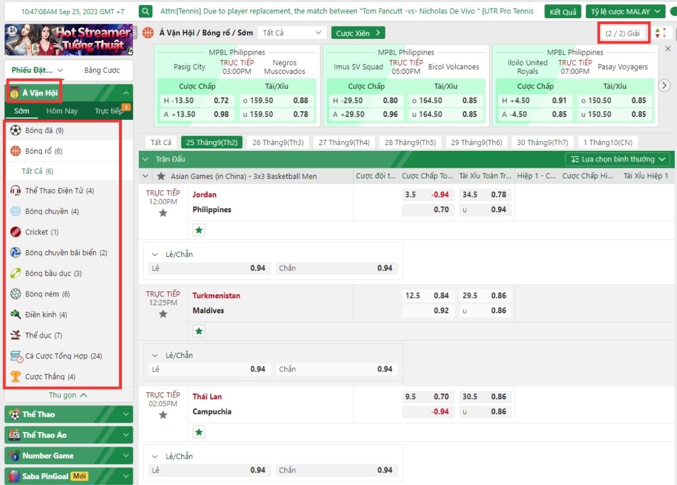The height and width of the screenshot is (485, 677).
Task: Click the sort arrows icon beside Giải counter
Action: coord(661,33)
